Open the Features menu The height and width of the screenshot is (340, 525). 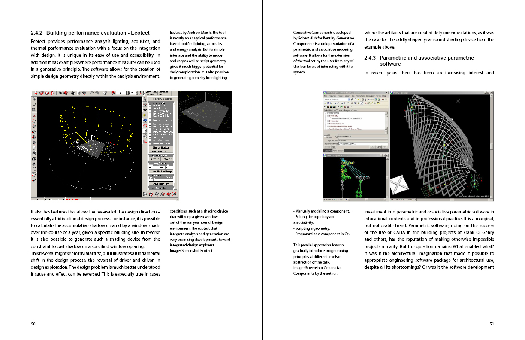click(x=332, y=96)
